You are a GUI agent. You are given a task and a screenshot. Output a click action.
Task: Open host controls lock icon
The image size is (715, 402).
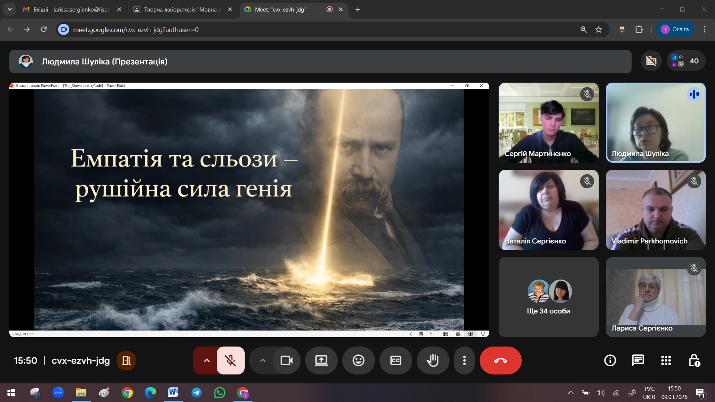694,360
